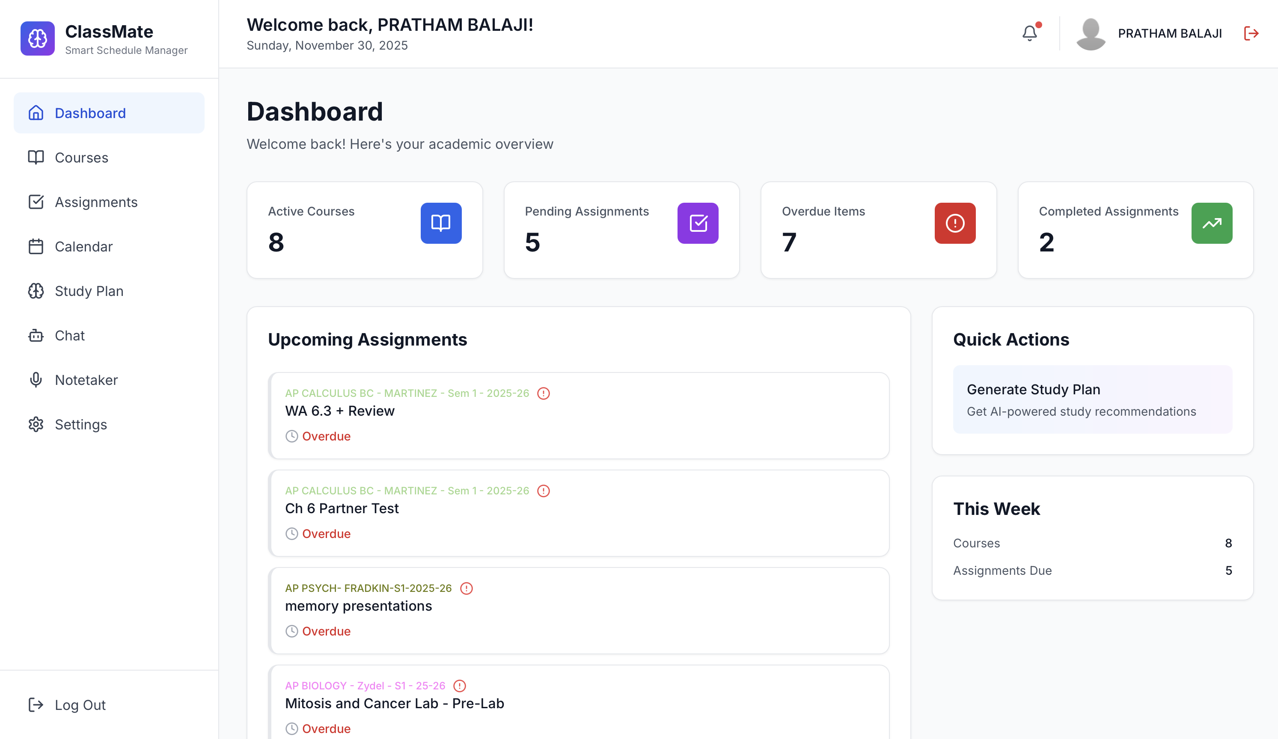Click the ClassMate brain logo icon

[38, 38]
